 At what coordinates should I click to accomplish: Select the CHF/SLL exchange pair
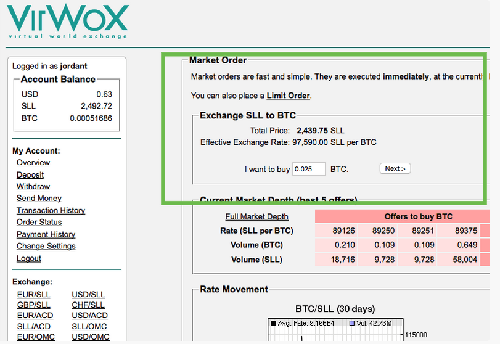[88, 305]
